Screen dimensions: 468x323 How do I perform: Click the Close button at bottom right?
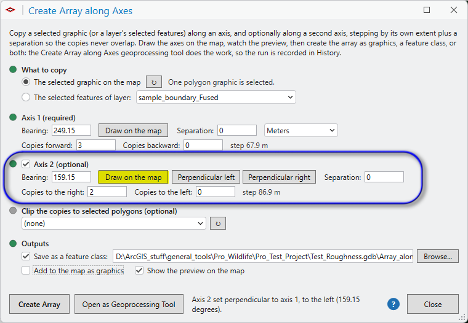[x=433, y=304]
